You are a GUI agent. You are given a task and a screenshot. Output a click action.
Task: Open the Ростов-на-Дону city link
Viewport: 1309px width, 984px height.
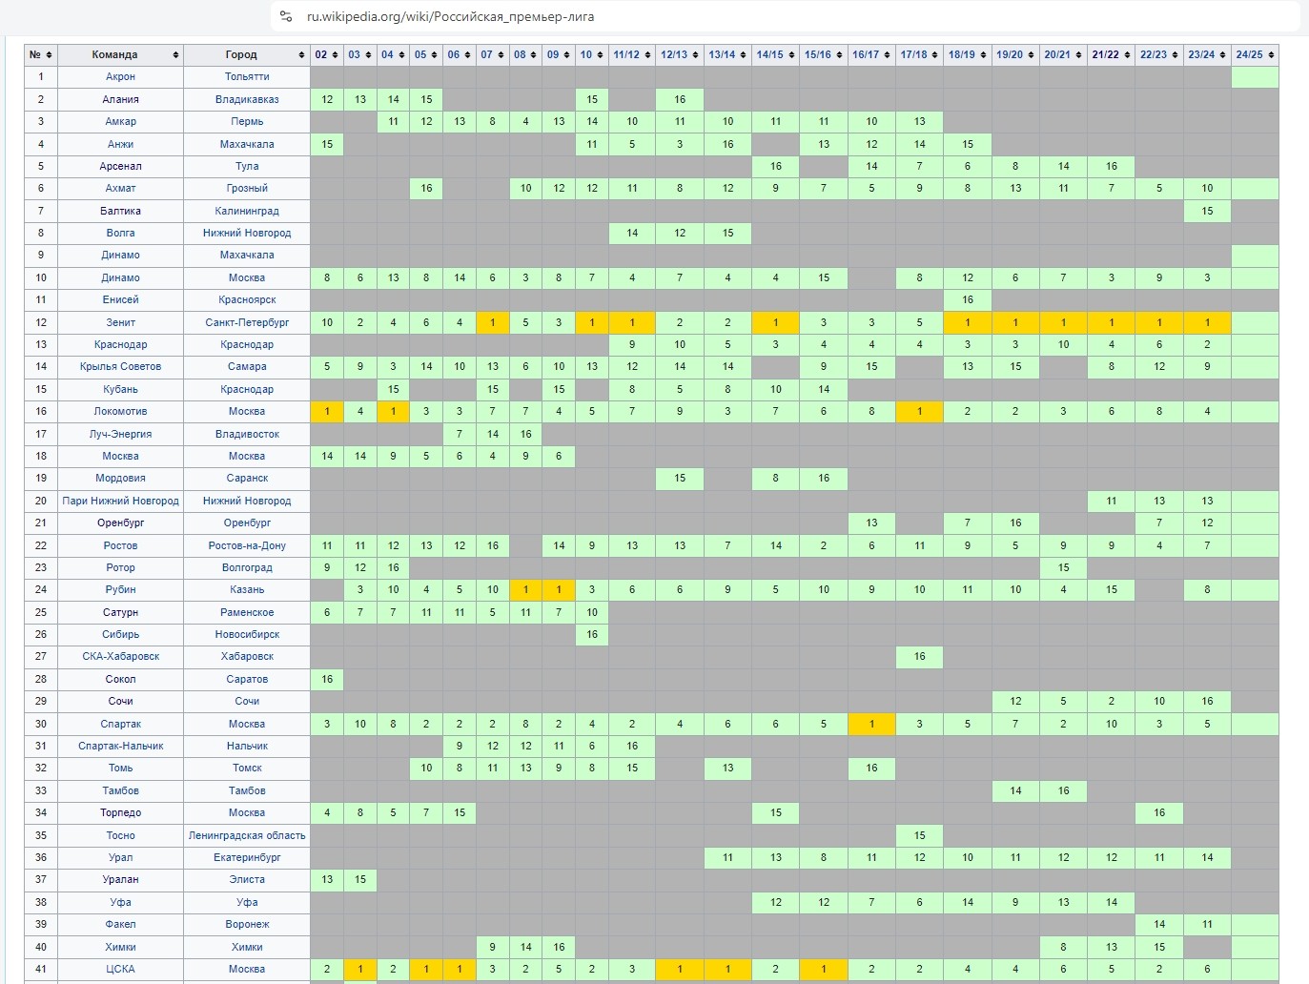pyautogui.click(x=247, y=545)
